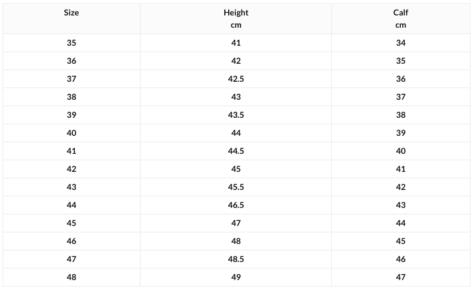Click the 43.5 height value
The height and width of the screenshot is (291, 475).
pos(236,115)
